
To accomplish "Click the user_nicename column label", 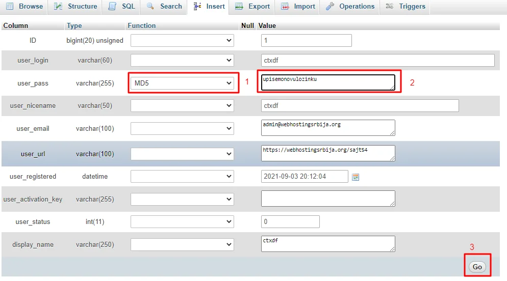I will 33,106.
